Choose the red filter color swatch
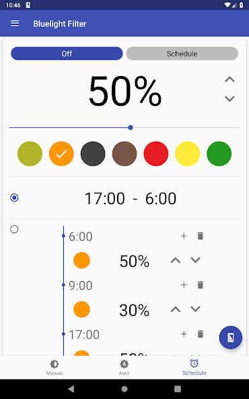Image resolution: width=249 pixels, height=399 pixels. [x=156, y=154]
